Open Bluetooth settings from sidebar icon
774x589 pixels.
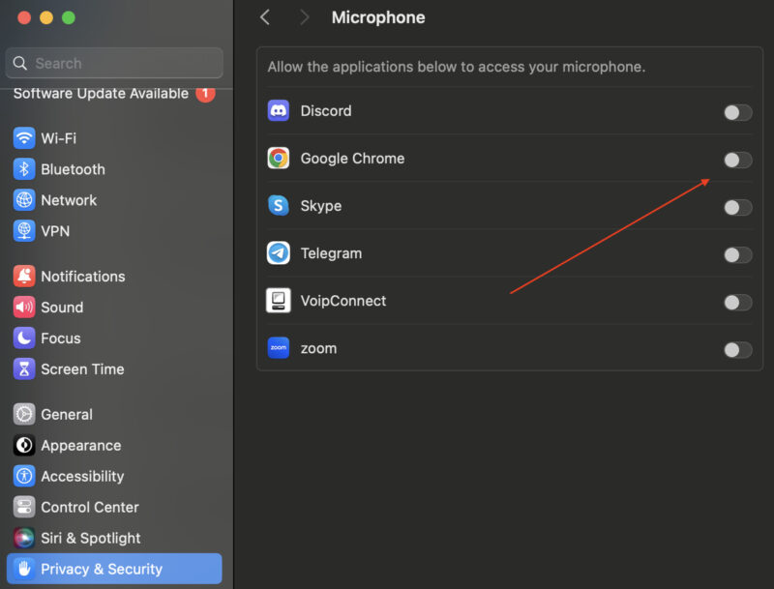point(21,169)
